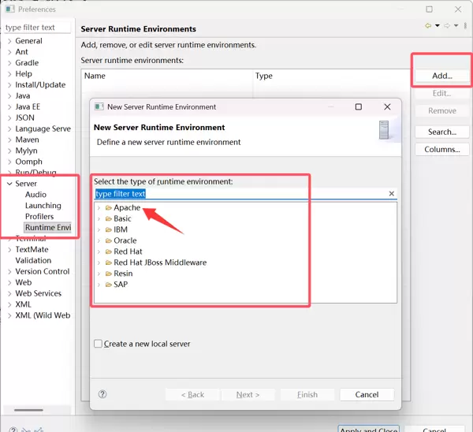Click the Columns... button

[441, 150]
